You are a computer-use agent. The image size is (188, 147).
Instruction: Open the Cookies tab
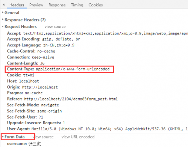96,5
